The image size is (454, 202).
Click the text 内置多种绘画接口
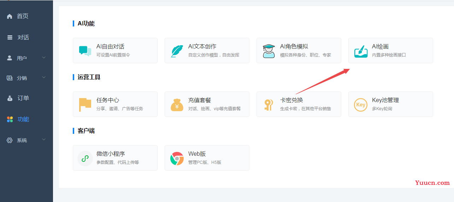pyautogui.click(x=389, y=55)
